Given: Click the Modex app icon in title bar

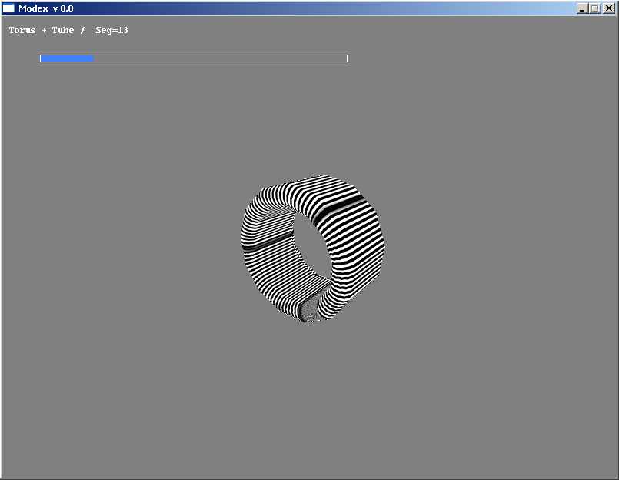Looking at the screenshot, I should pyautogui.click(x=8, y=8).
